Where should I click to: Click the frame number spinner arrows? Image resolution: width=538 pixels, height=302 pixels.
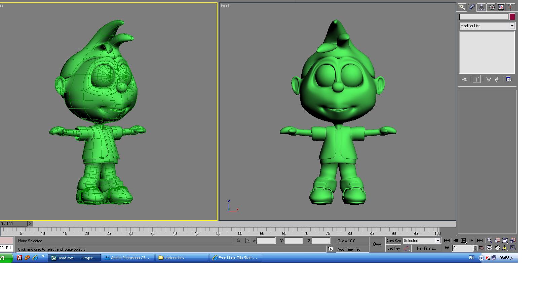[x=475, y=248]
